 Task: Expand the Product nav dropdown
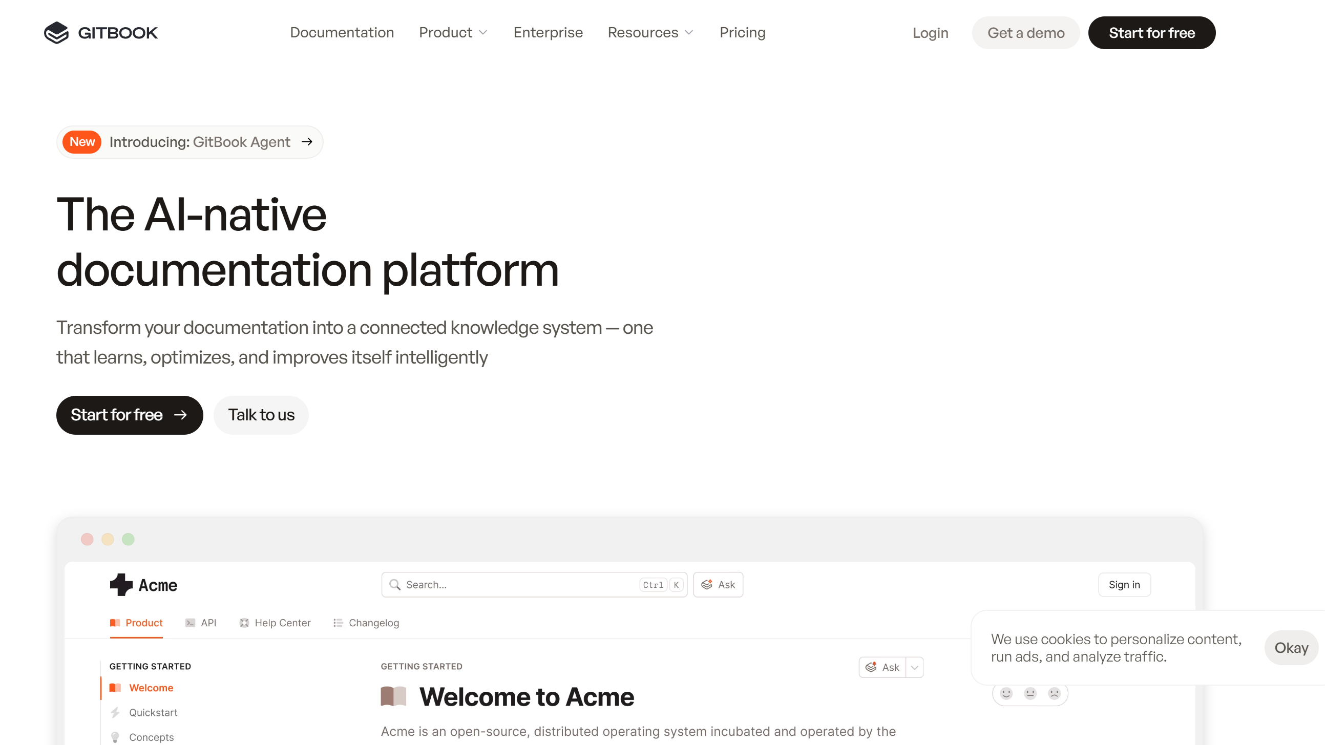point(453,32)
